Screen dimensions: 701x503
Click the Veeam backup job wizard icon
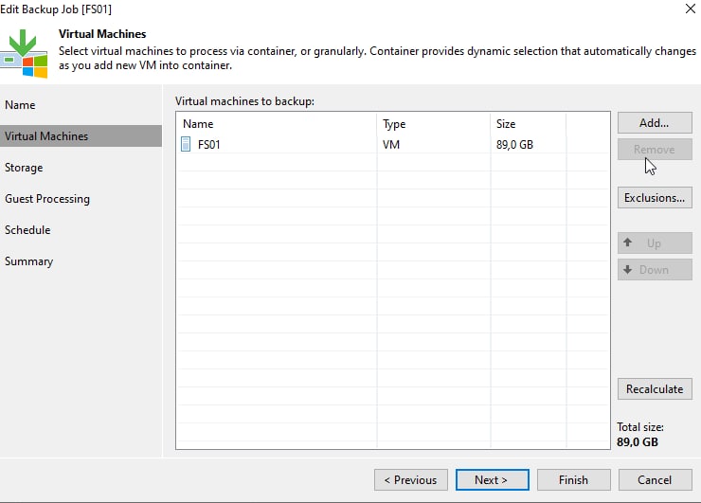point(25,55)
